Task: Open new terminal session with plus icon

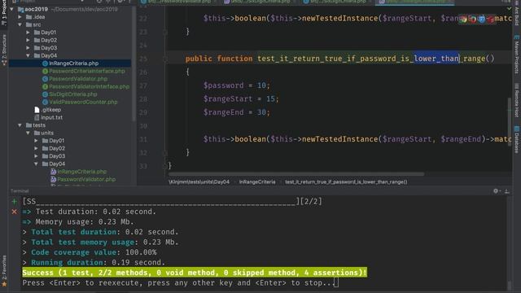Action: 15,201
